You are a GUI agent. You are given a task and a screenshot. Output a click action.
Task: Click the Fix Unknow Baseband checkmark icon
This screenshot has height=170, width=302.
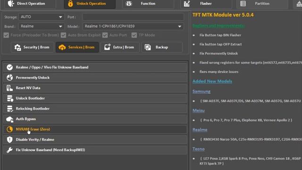(x=9, y=67)
